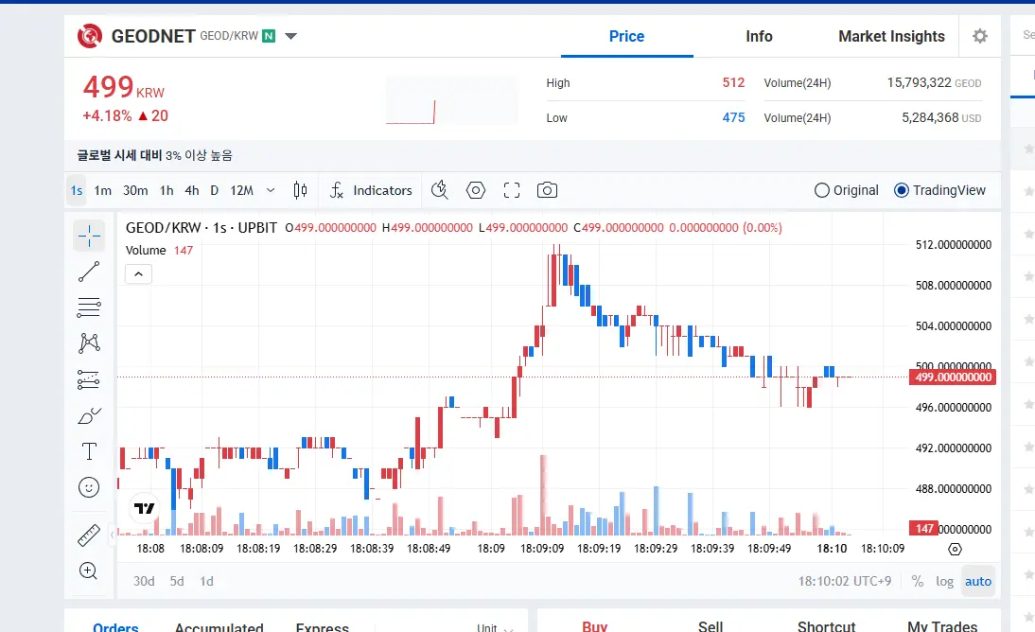Toggle the log scale option
Viewport: 1035px width, 632px height.
pos(944,581)
